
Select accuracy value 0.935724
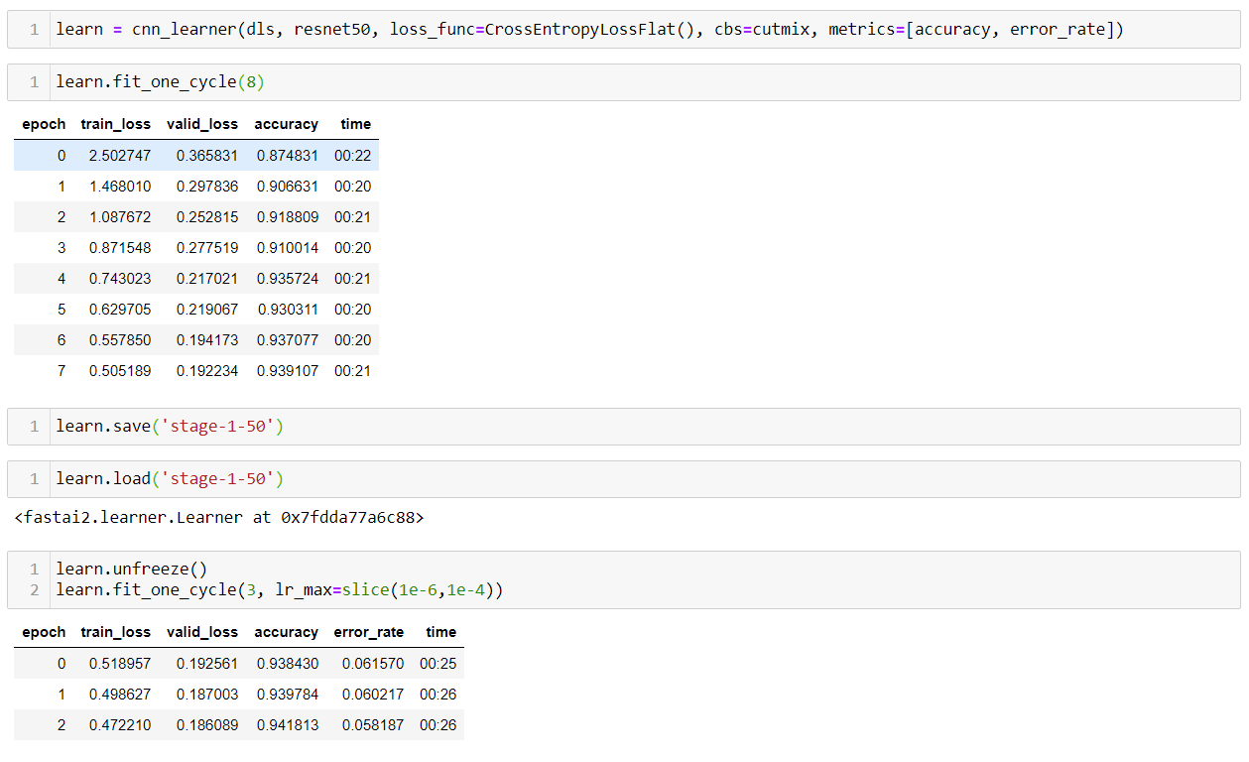coord(288,279)
